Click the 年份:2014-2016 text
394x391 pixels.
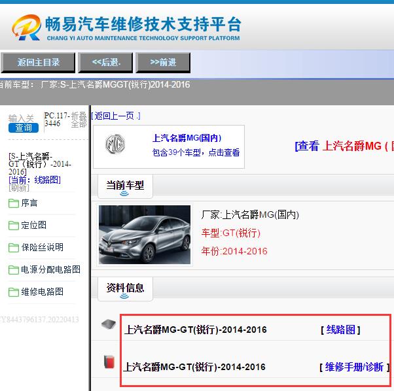234,251
